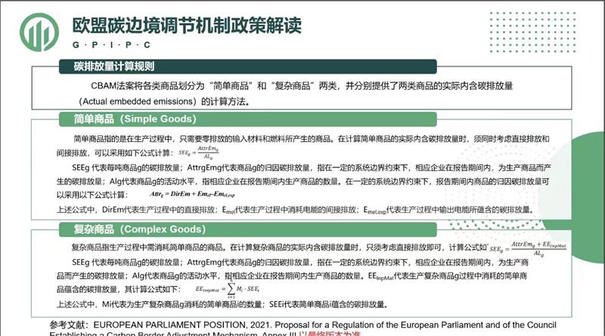Select the (Actual embedded emissions) 的计算方法 line
This screenshot has height=336, width=605.
coord(165,102)
